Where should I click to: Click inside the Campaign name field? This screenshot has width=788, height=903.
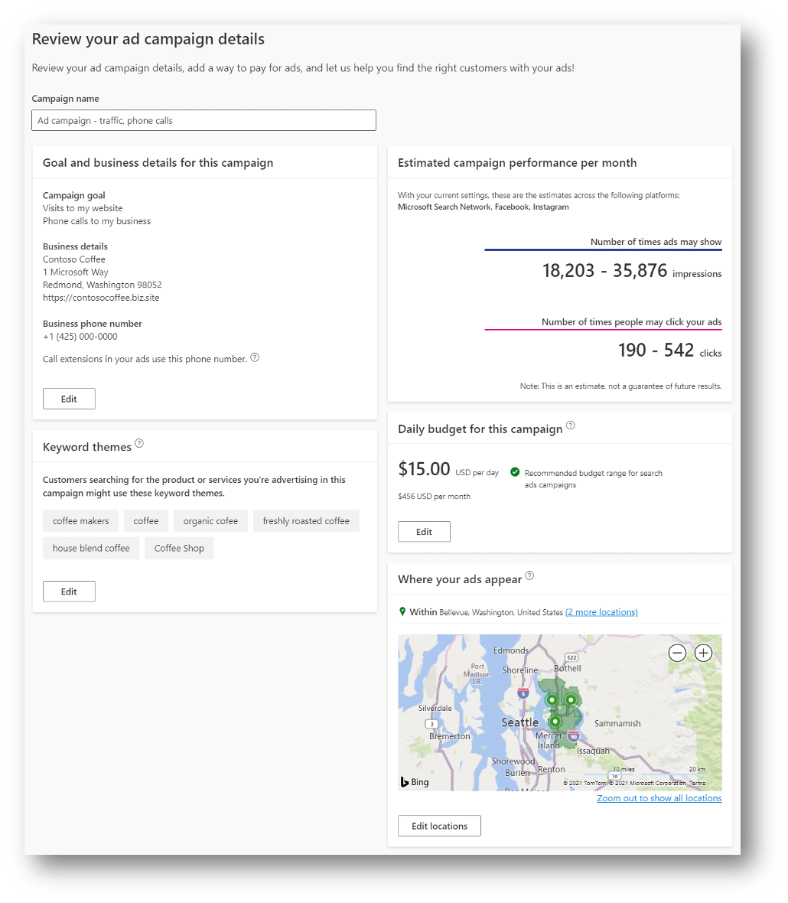coord(204,120)
